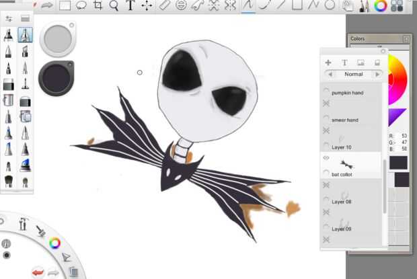
Task: Open the color wheel in top toolbar
Action: pyautogui.click(x=381, y=6)
